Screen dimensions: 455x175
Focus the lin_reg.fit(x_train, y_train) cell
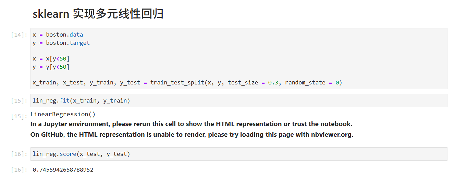(239, 100)
